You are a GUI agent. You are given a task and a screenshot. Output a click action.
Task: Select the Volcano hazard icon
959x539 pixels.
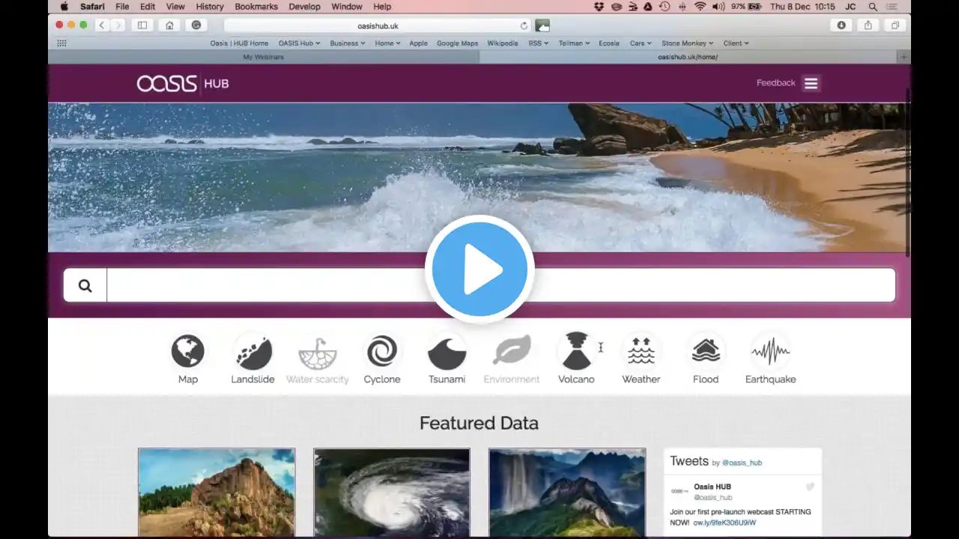(x=576, y=351)
